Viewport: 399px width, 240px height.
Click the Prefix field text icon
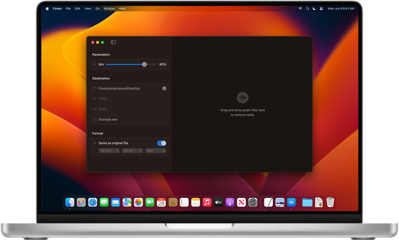pos(95,98)
